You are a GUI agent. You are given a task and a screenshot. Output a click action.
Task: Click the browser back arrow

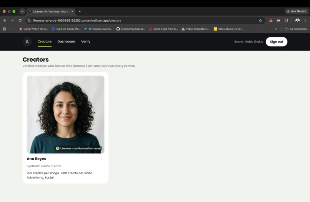[5, 20]
